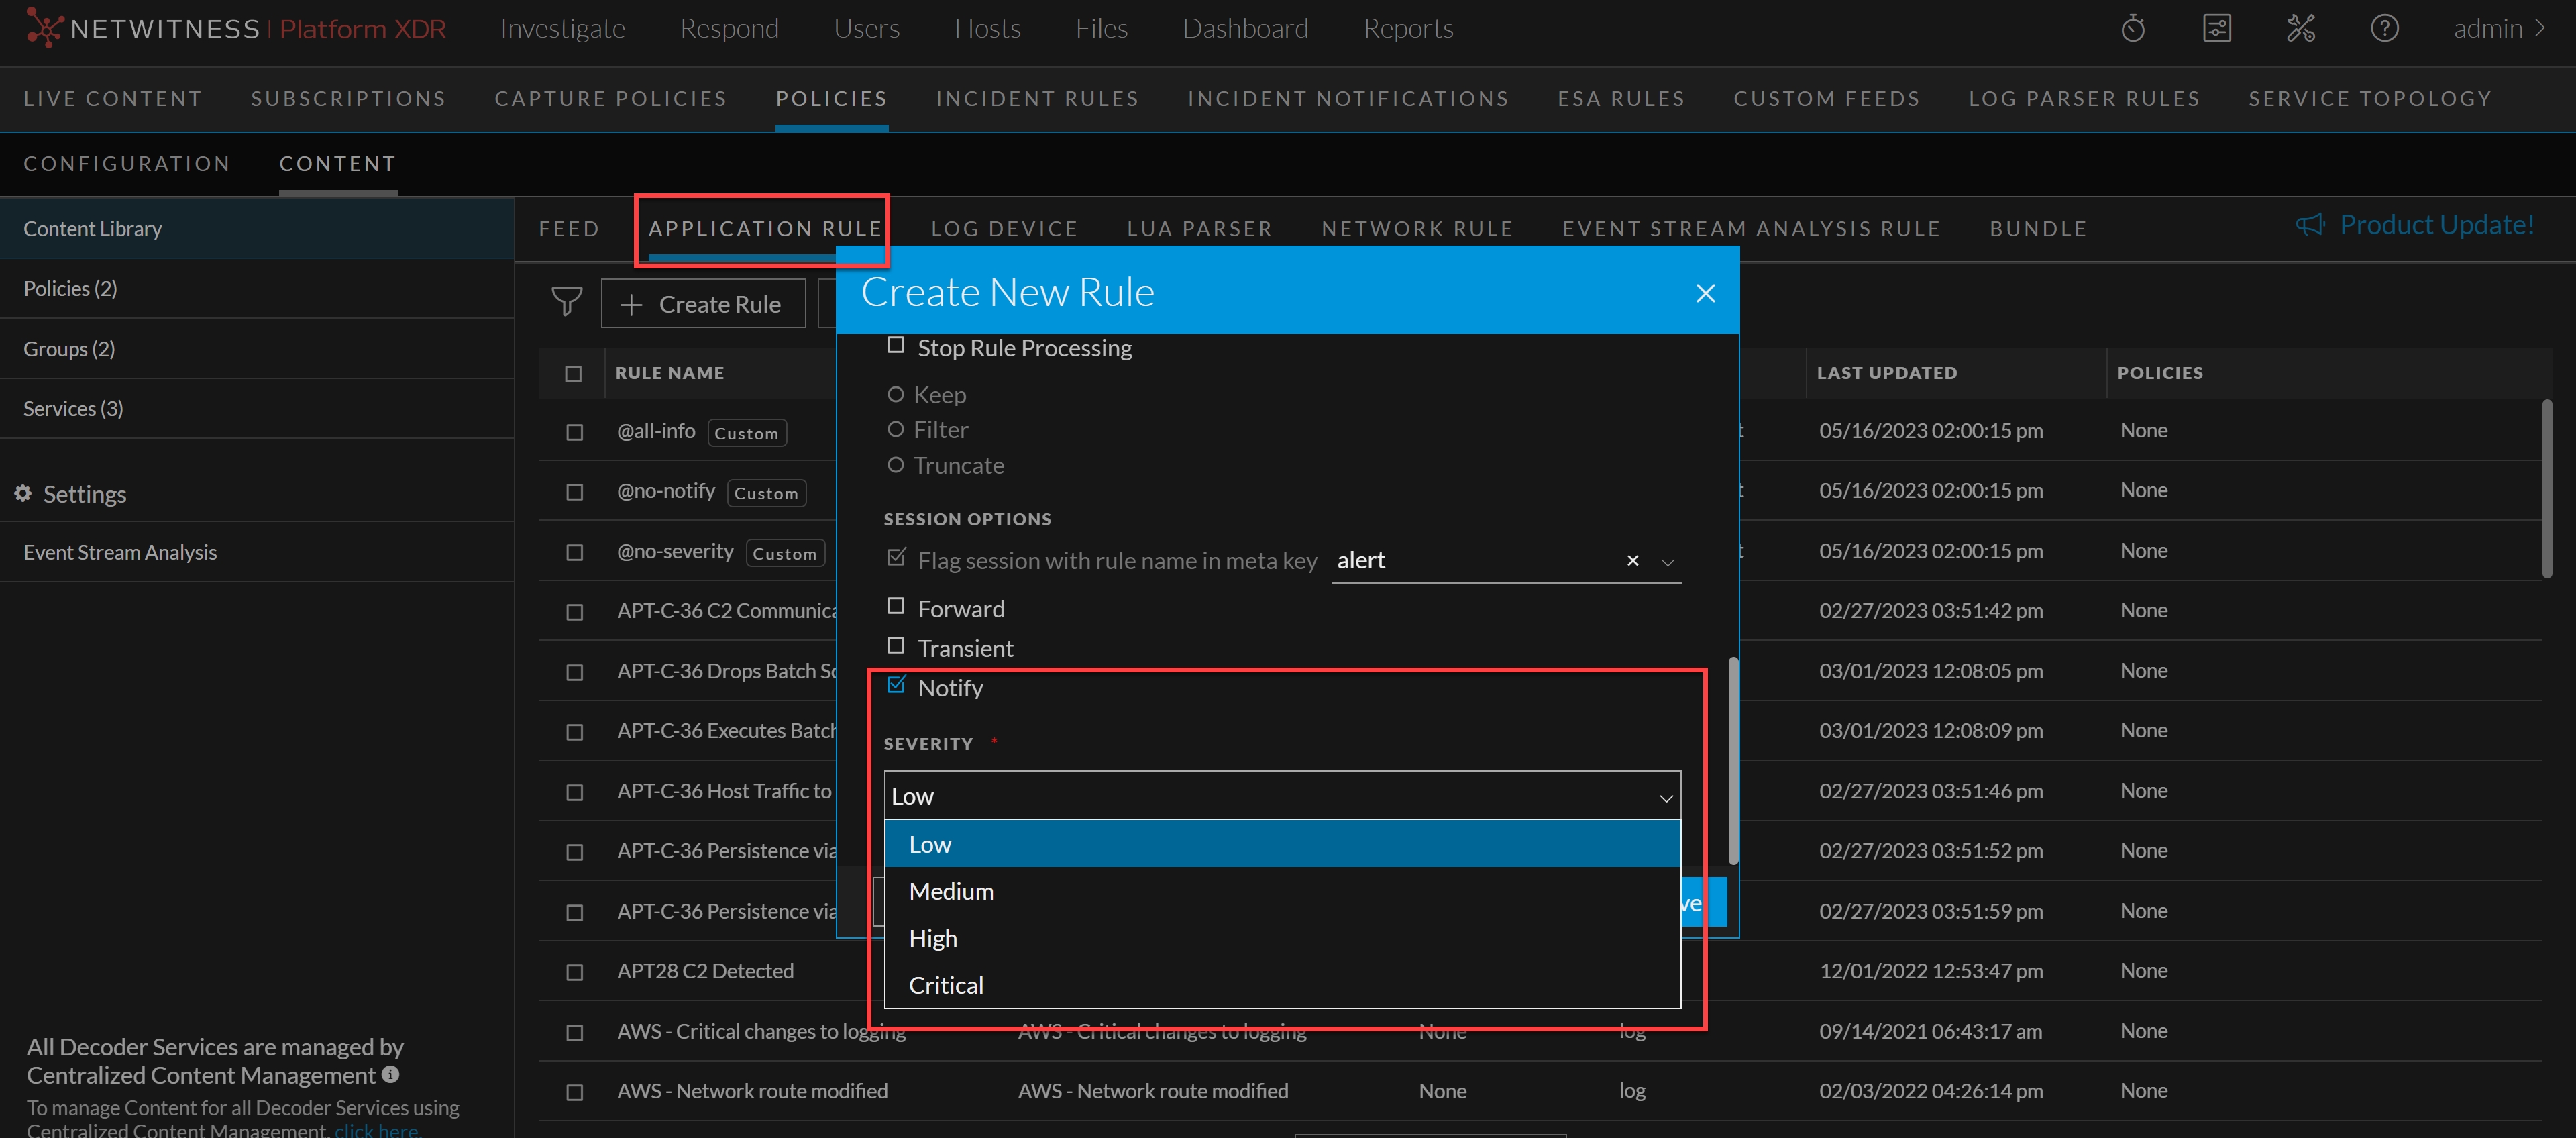Click the Create Rule button
The width and height of the screenshot is (2576, 1138).
[702, 304]
